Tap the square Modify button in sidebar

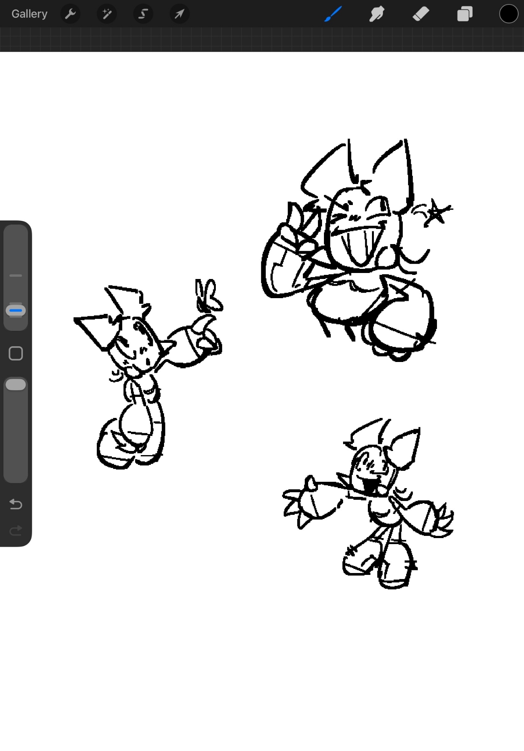tap(16, 353)
